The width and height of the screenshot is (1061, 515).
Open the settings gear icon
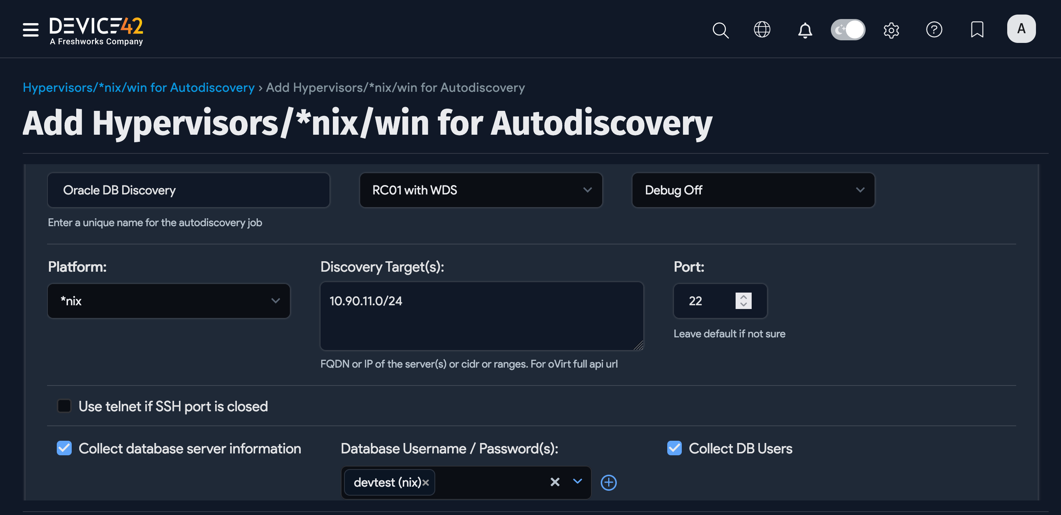tap(891, 29)
